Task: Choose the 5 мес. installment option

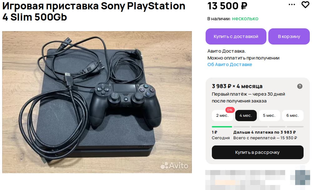Action: (x=269, y=116)
